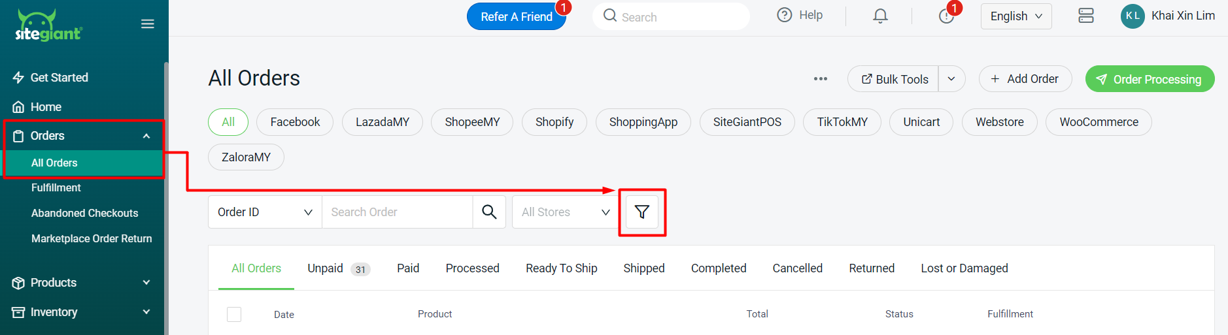Open the order filter funnel icon
The height and width of the screenshot is (335, 1228).
tap(642, 212)
